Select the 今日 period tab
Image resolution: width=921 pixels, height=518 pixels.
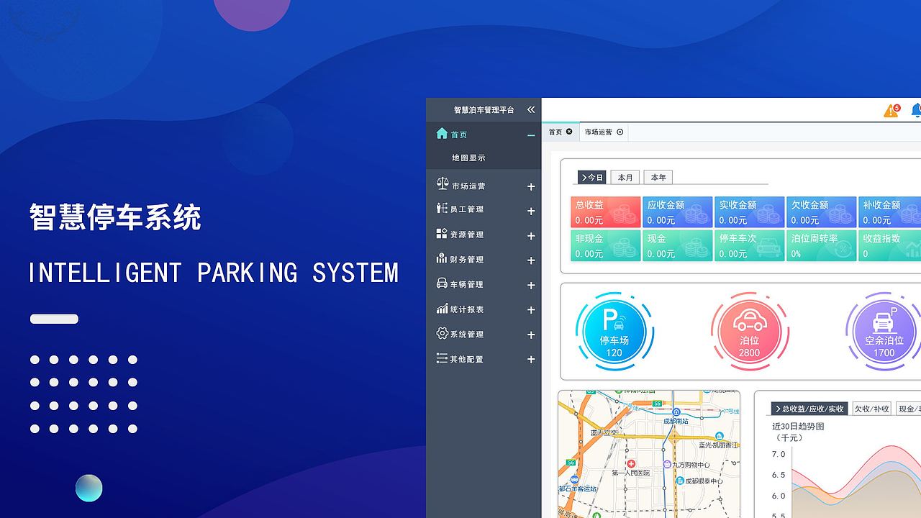point(591,177)
